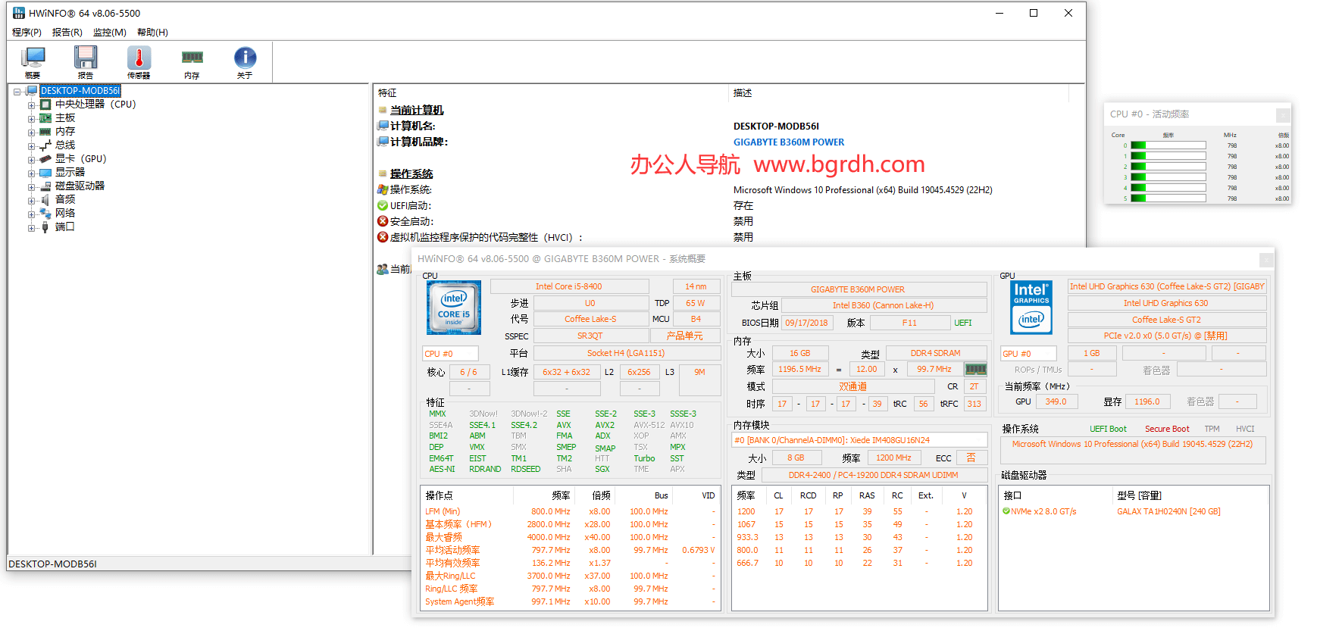Click Core 0 activity frequency bar
1317x631 pixels.
coord(1168,145)
